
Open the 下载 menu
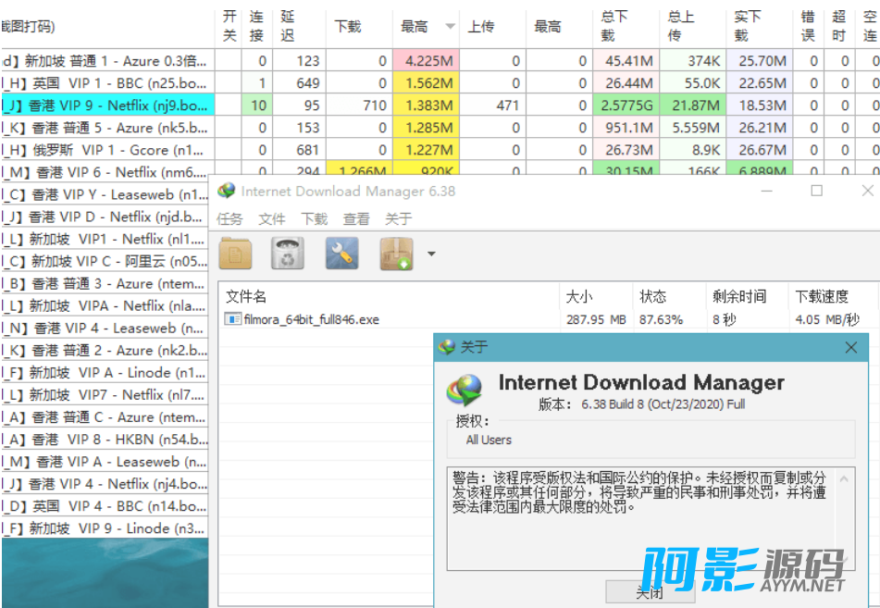point(314,219)
